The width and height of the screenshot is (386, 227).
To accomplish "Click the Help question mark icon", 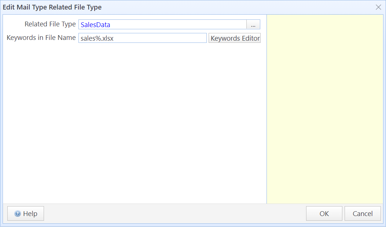I will [17, 214].
